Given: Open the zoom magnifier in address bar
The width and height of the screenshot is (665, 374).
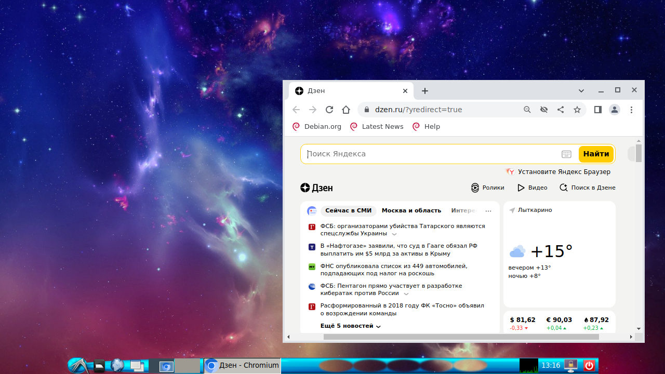Looking at the screenshot, I should tap(527, 110).
